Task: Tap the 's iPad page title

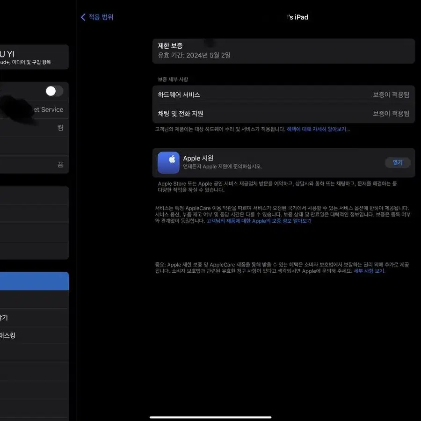Action: (298, 17)
